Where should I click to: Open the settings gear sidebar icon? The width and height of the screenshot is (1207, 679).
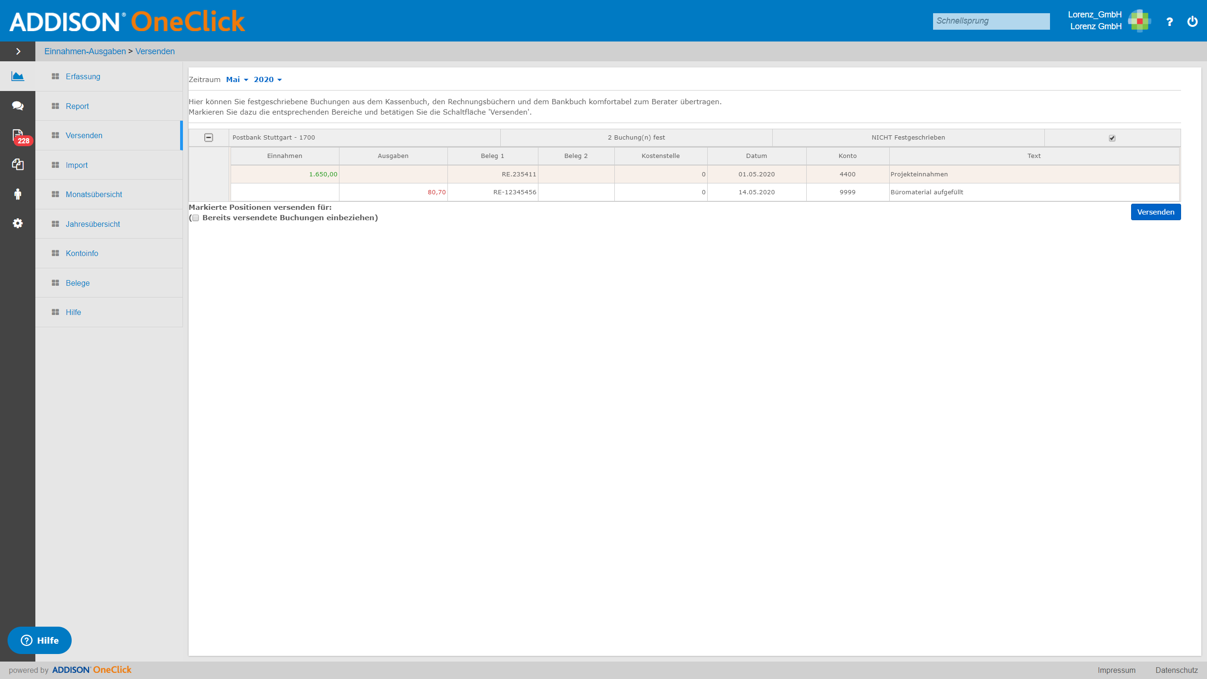tap(17, 223)
